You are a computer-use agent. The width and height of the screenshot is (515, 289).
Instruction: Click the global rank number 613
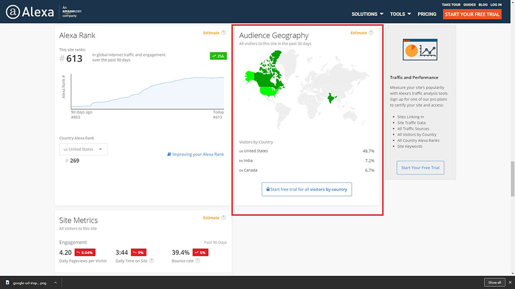pos(74,59)
